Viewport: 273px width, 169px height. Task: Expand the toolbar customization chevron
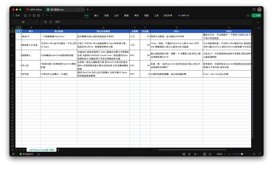52,15
